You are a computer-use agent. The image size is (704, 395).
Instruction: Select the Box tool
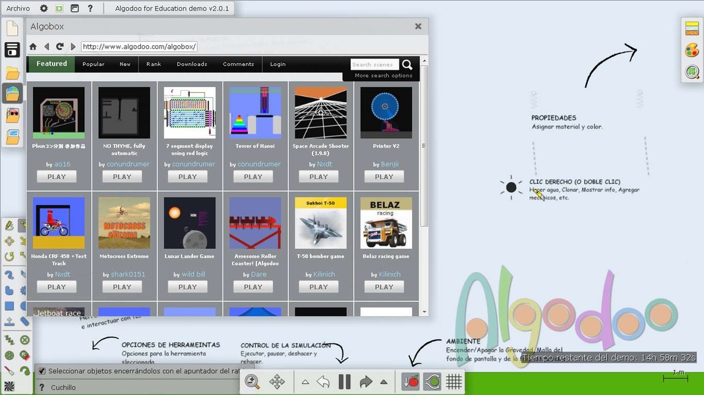pos(9,305)
